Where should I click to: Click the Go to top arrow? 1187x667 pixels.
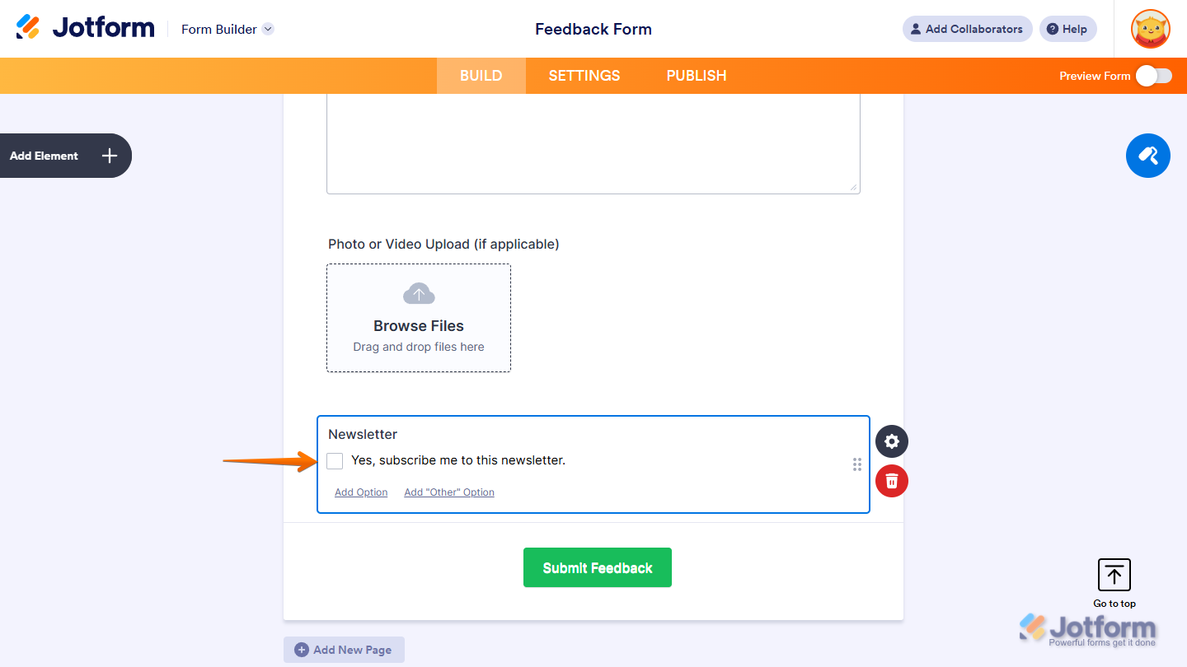point(1114,575)
